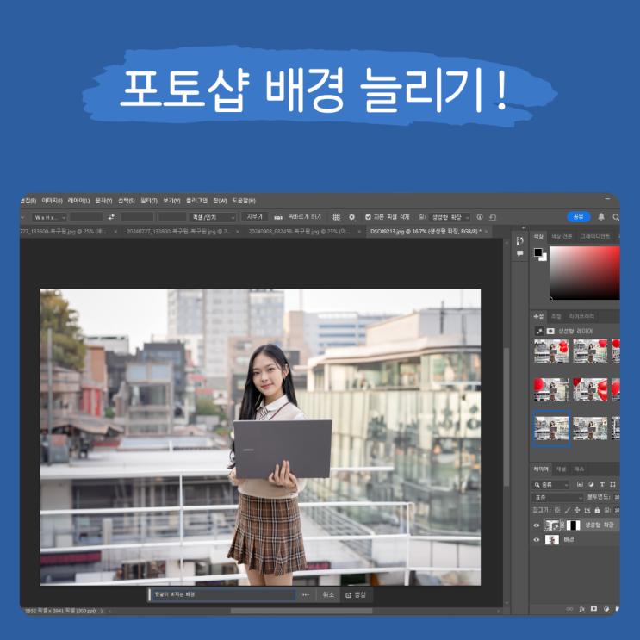Open the 생성형 확장 fill dropdown

(450, 217)
